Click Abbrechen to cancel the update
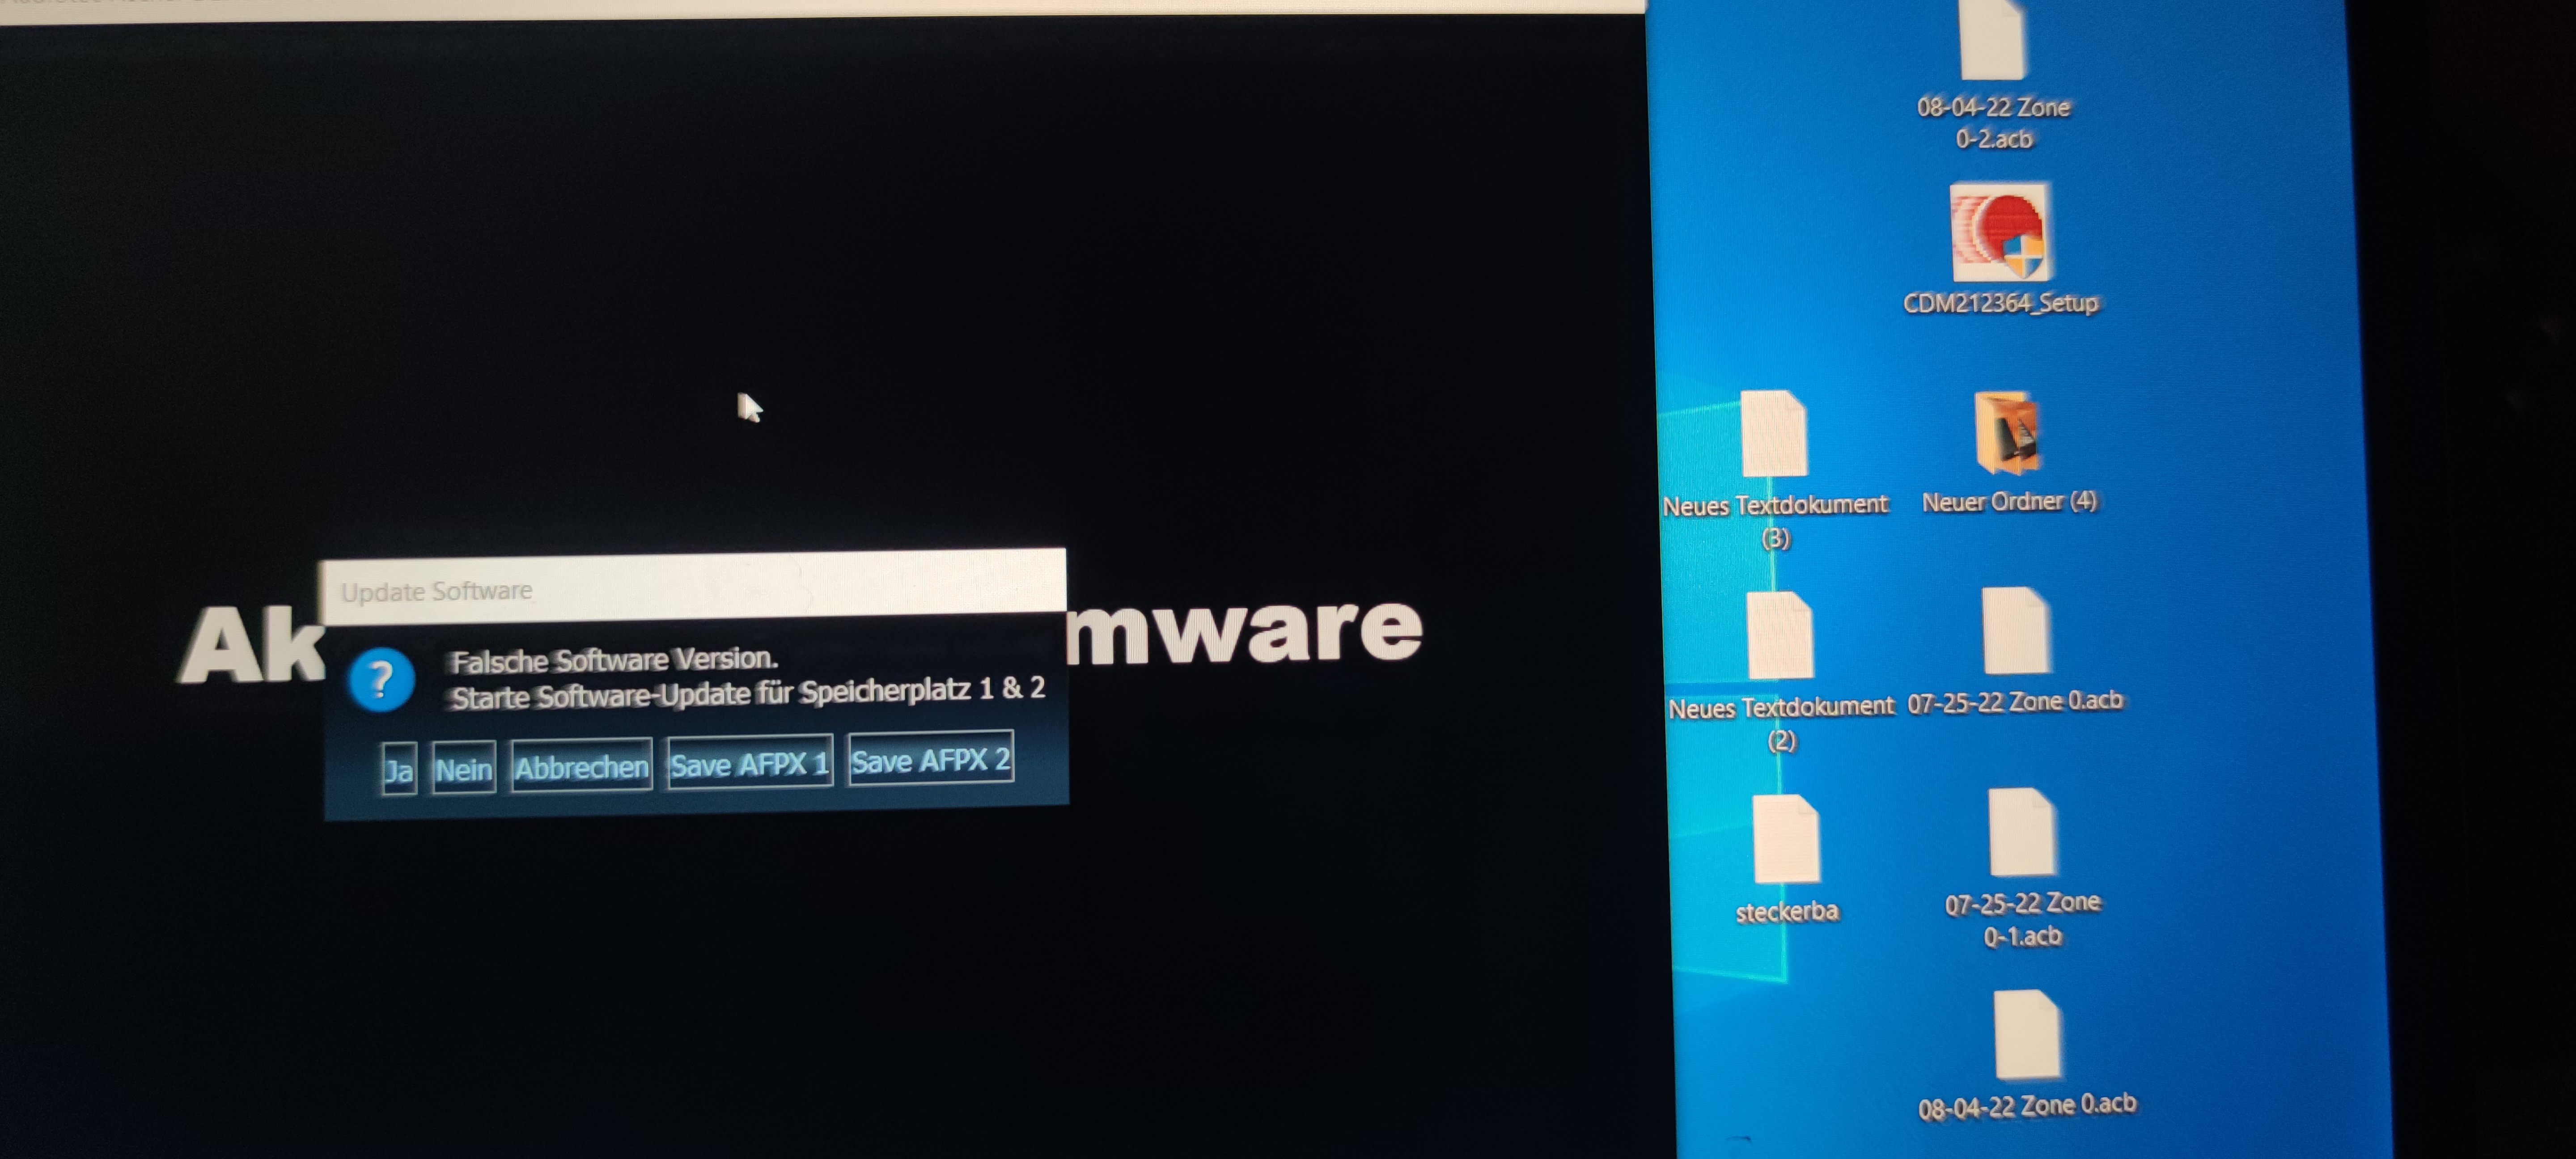Screen dimensions: 2576x1159 (582, 765)
